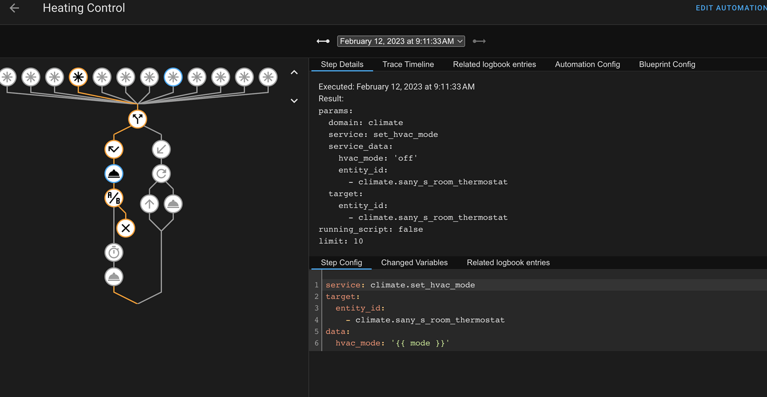
Task: Click the diagonal arrow default-branch node
Action: pyautogui.click(x=161, y=149)
